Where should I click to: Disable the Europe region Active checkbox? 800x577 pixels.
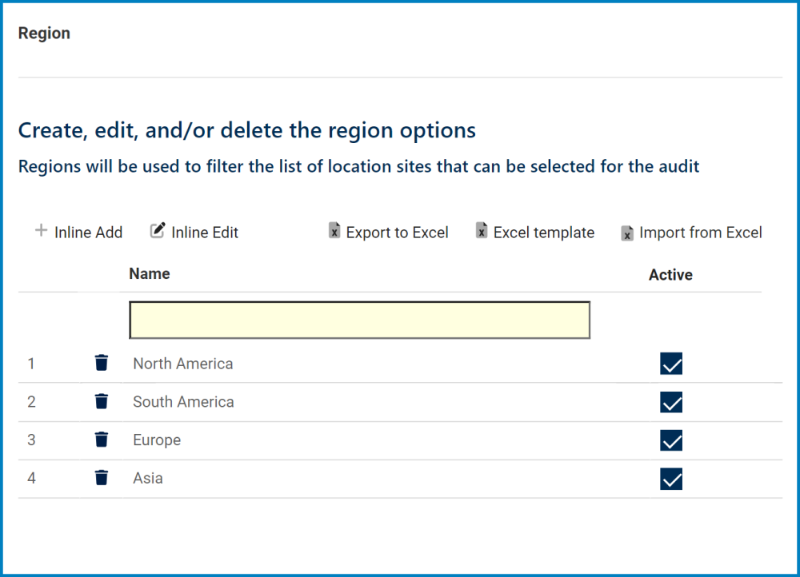[671, 440]
